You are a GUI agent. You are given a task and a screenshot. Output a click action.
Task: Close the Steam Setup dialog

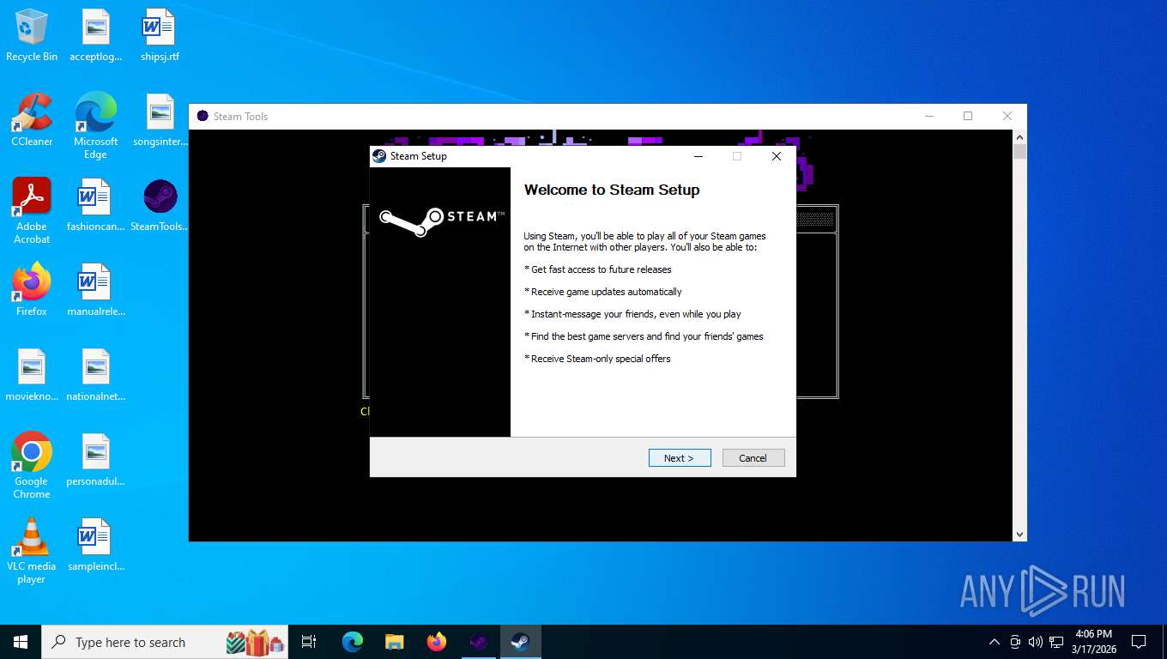coord(777,156)
